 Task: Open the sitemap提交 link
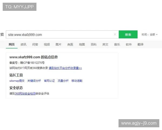17,81
